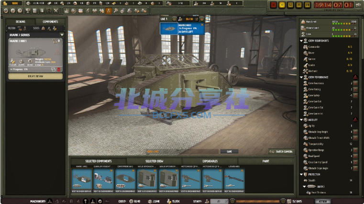Click Edit in Engineering under Daimler Knight
The height and width of the screenshot is (204, 364).
103,191
